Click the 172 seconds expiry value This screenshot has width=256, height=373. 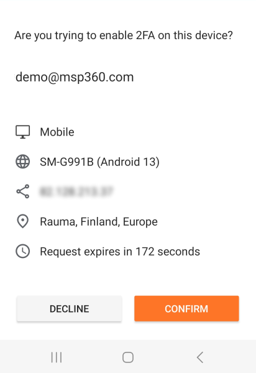coord(168,252)
